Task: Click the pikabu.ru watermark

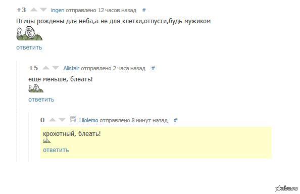Action: (x=286, y=188)
